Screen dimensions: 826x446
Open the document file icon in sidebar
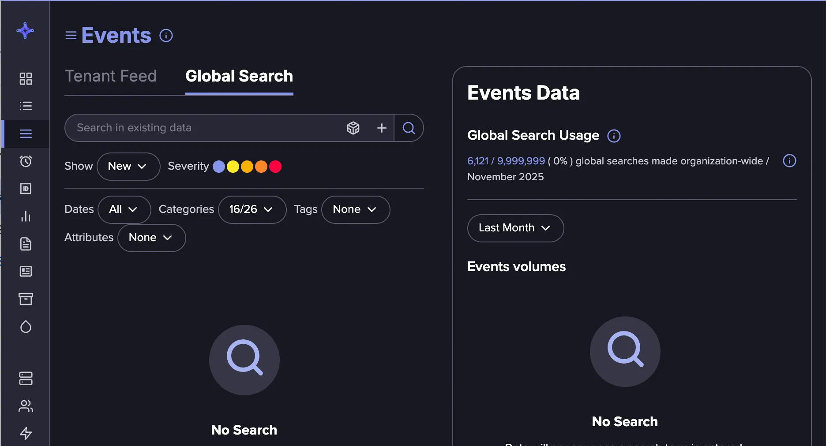click(x=26, y=244)
